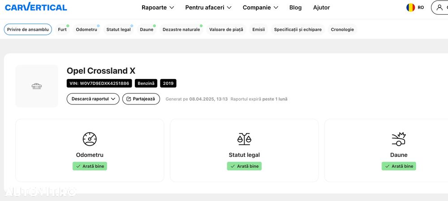Open the Valoare de piață tab

point(226,29)
